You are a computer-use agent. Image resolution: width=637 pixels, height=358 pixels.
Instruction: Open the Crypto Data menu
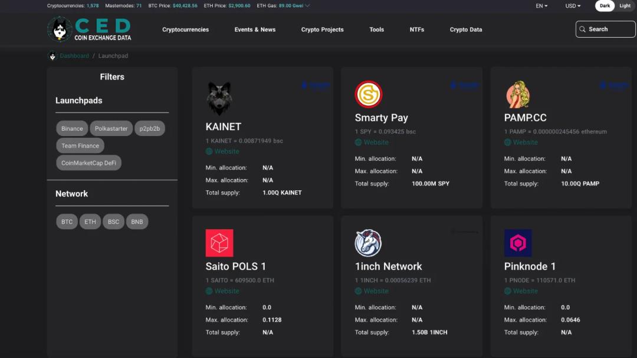pos(466,29)
